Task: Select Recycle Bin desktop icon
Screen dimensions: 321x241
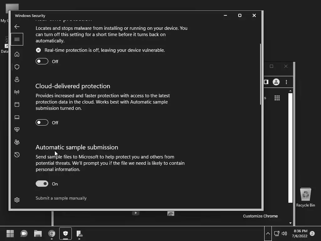Action: click(x=306, y=197)
